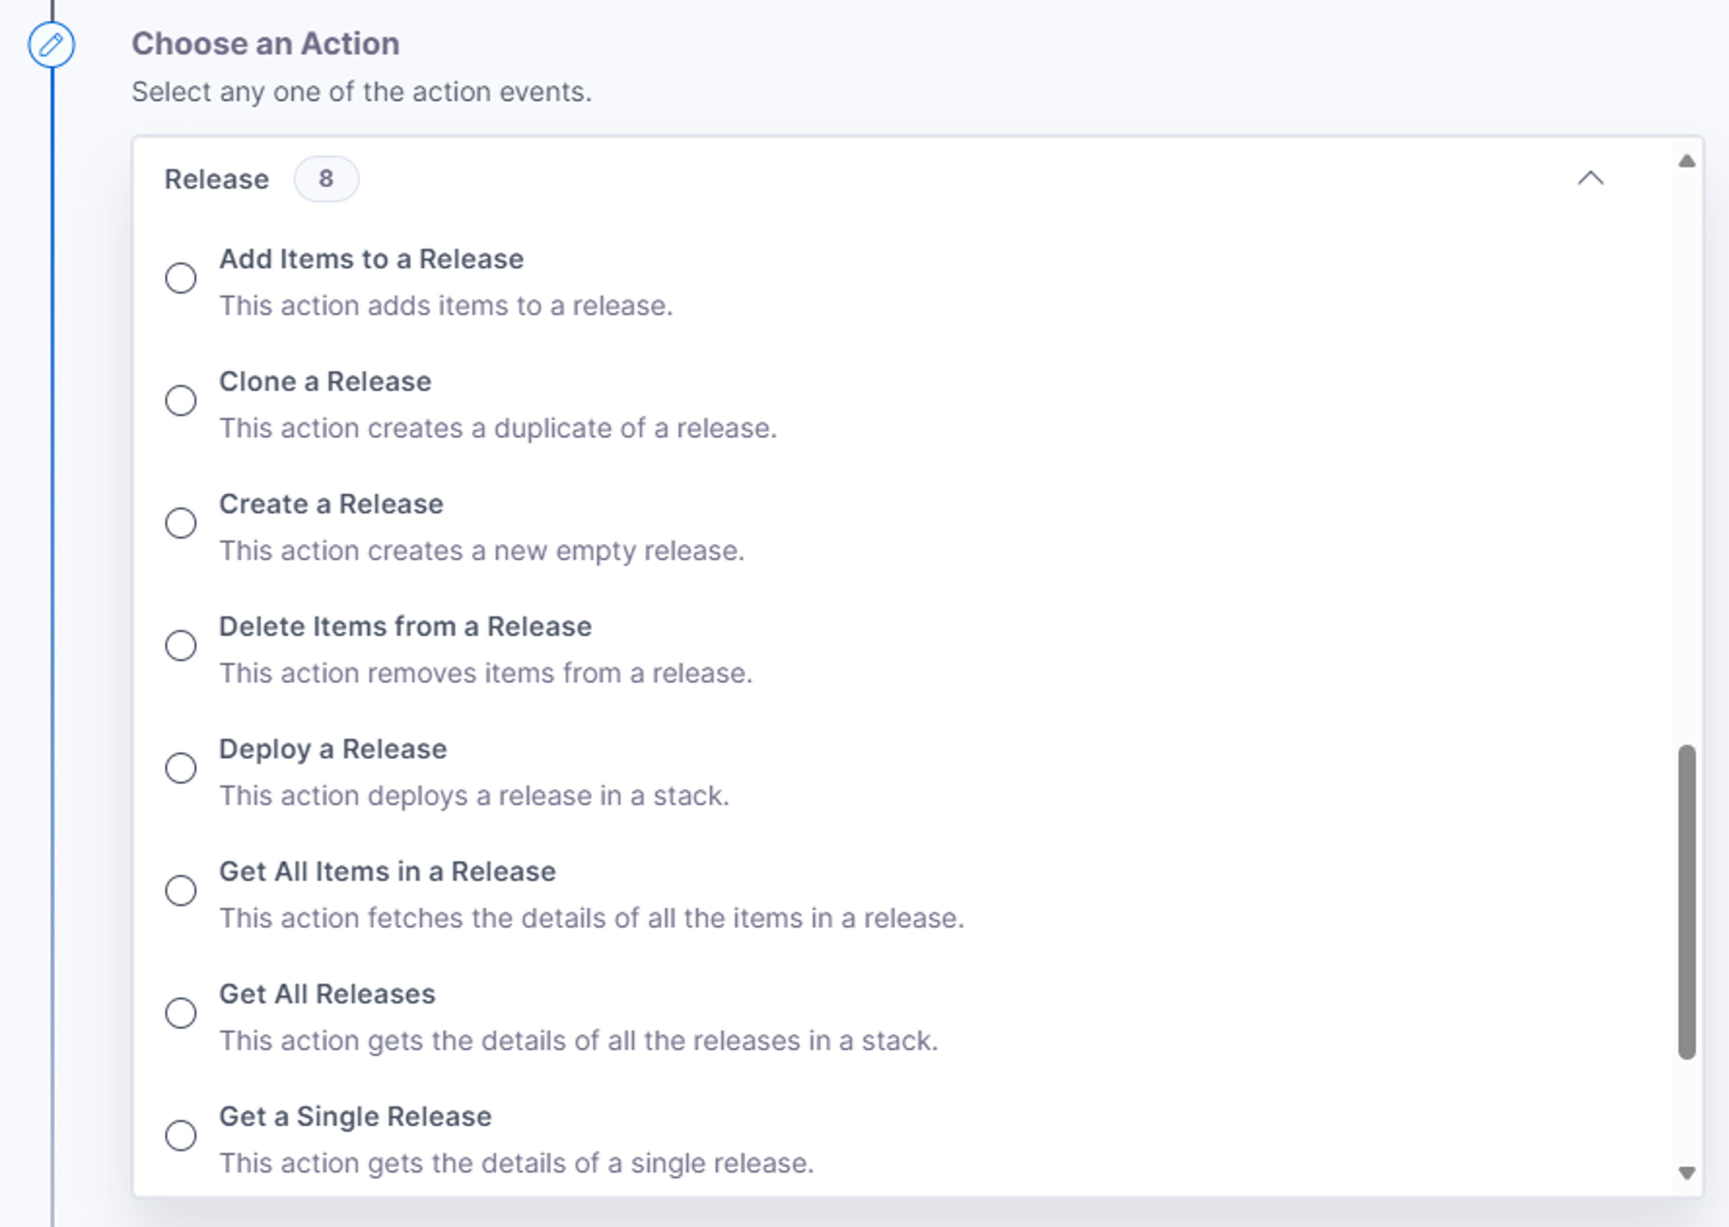Click the pencil edit icon beside Choose an Action
Viewport: 1729px width, 1227px height.
tap(51, 45)
